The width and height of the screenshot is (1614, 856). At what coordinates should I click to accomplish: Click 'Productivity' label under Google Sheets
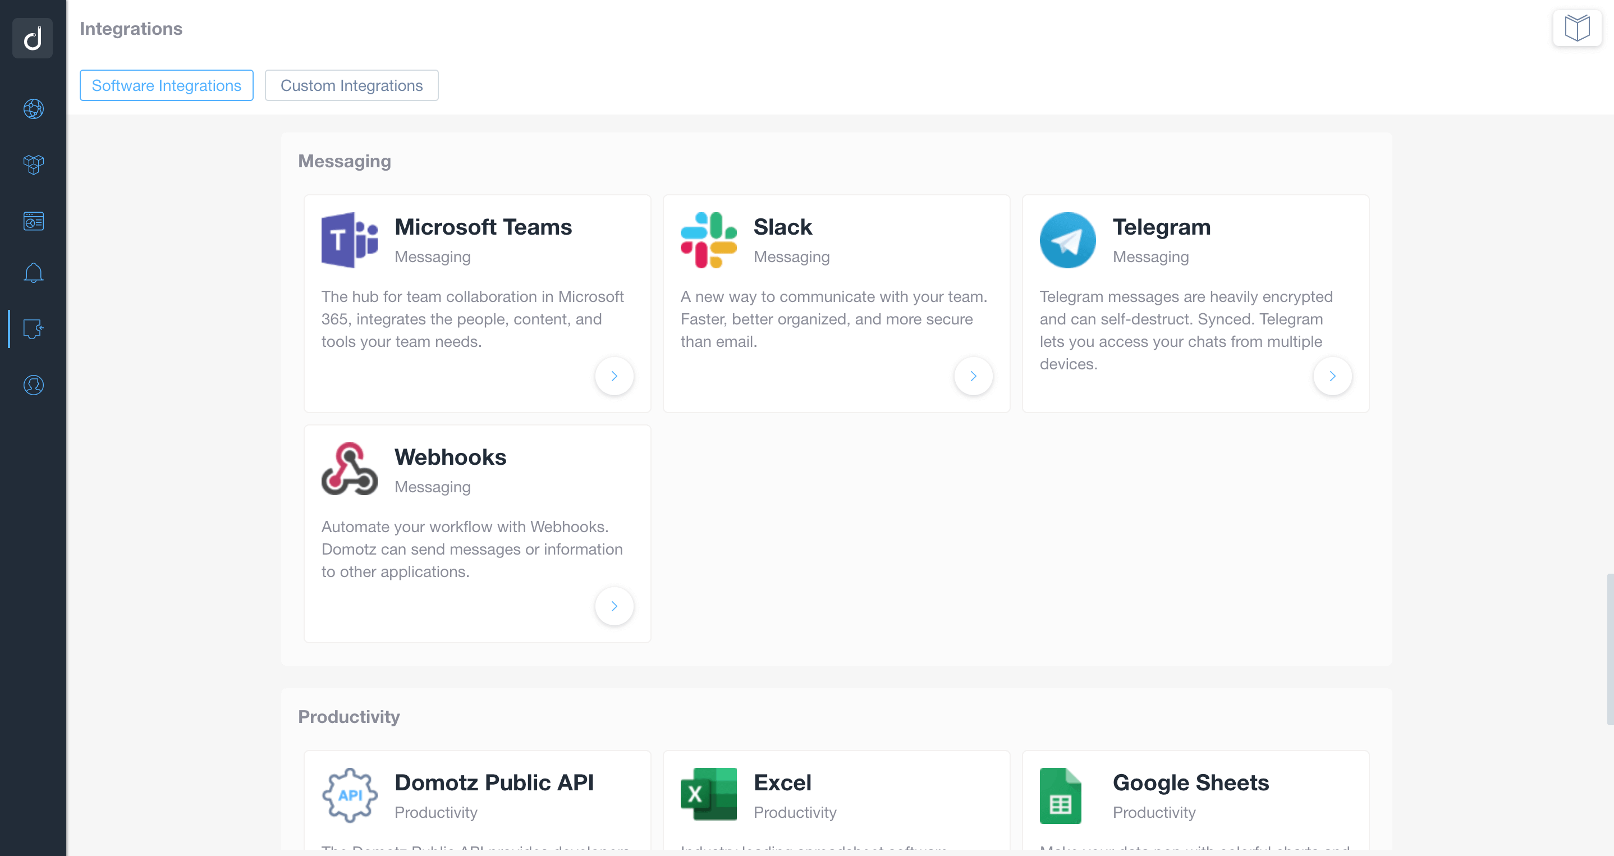tap(1153, 813)
